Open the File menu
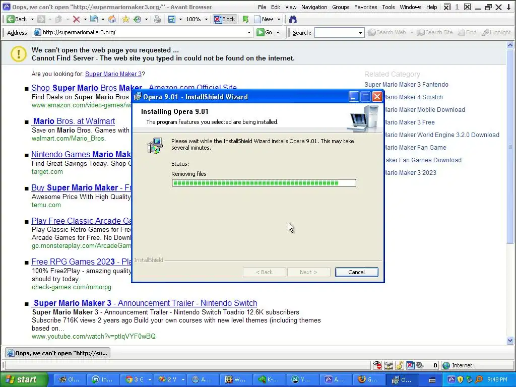 tap(262, 7)
